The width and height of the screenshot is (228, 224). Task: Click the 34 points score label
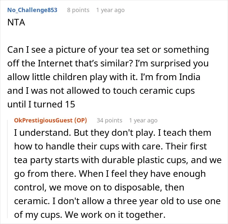click(109, 120)
